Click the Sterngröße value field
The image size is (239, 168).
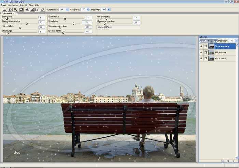[42, 18]
